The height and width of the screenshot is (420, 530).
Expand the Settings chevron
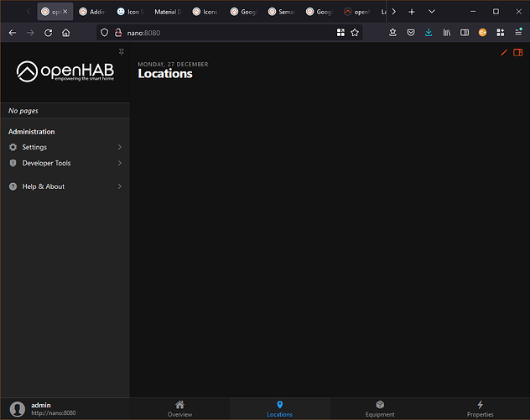120,147
